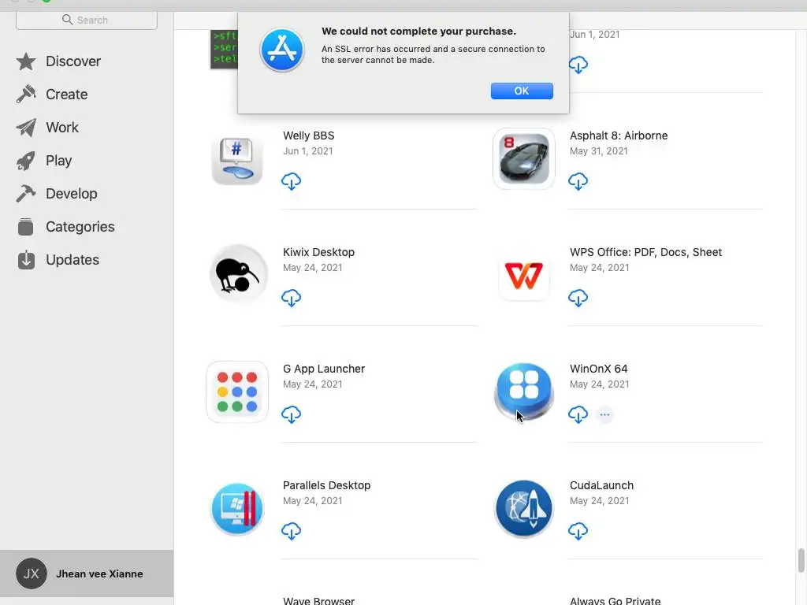Click the Categories stack icon
The height and width of the screenshot is (605, 807).
26,227
